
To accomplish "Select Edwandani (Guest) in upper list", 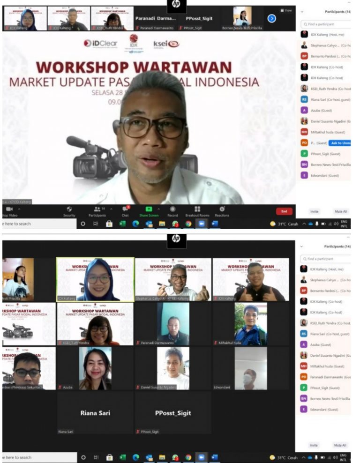I will (x=325, y=175).
